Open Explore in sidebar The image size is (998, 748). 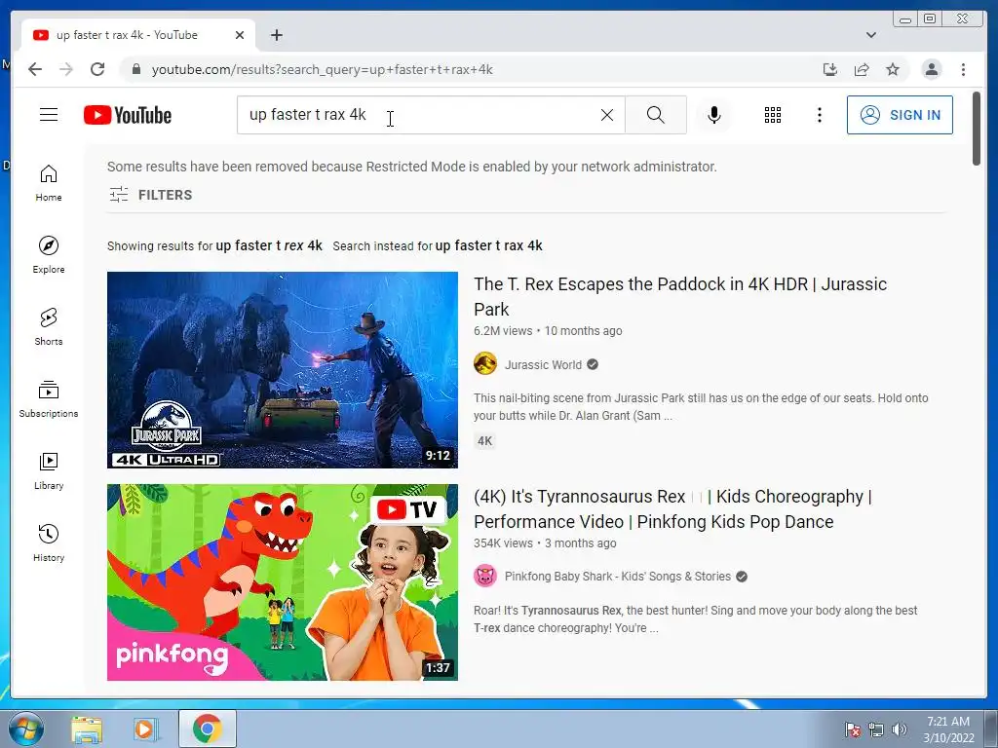coord(49,255)
